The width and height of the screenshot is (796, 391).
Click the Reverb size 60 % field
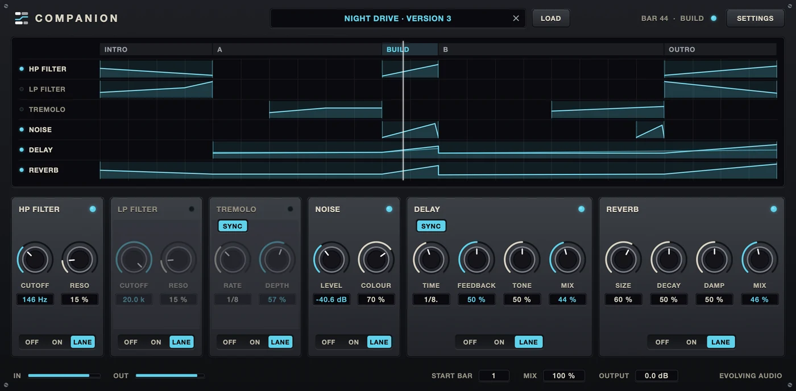pos(623,300)
